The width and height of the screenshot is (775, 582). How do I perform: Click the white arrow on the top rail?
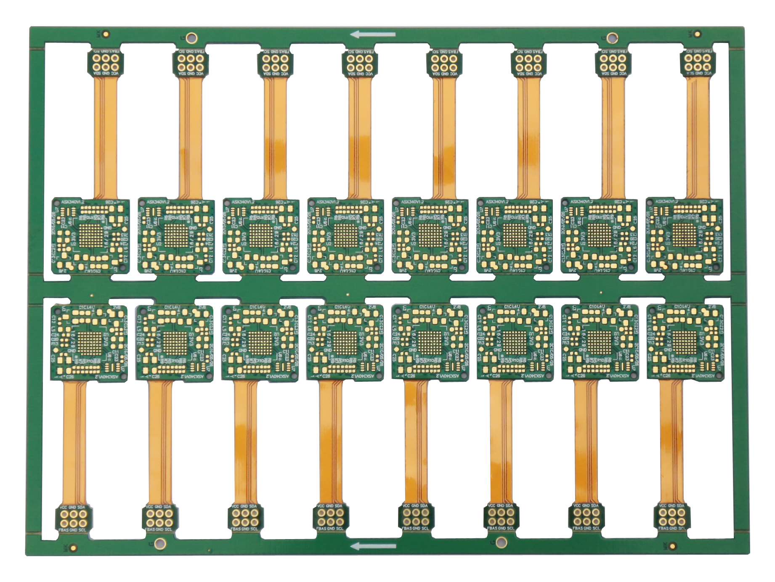[x=373, y=34]
